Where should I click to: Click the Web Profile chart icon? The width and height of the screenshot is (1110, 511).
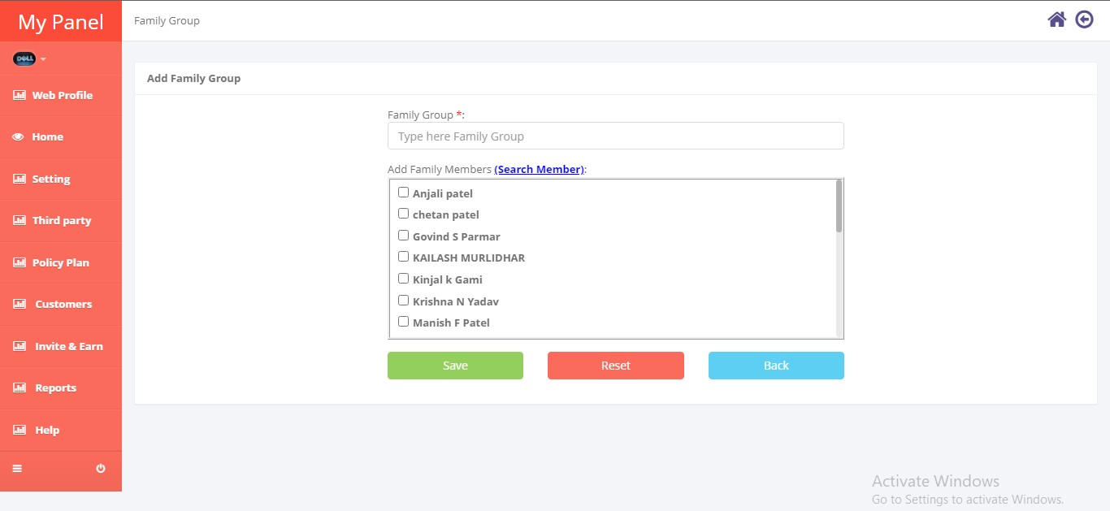point(20,95)
